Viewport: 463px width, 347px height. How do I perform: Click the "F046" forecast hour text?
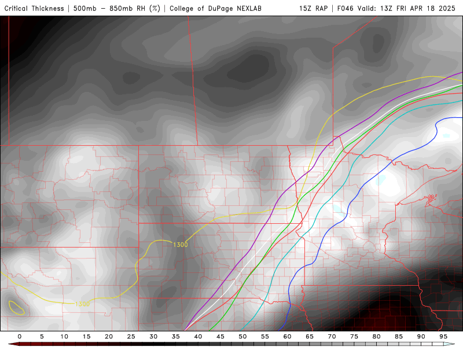point(345,8)
